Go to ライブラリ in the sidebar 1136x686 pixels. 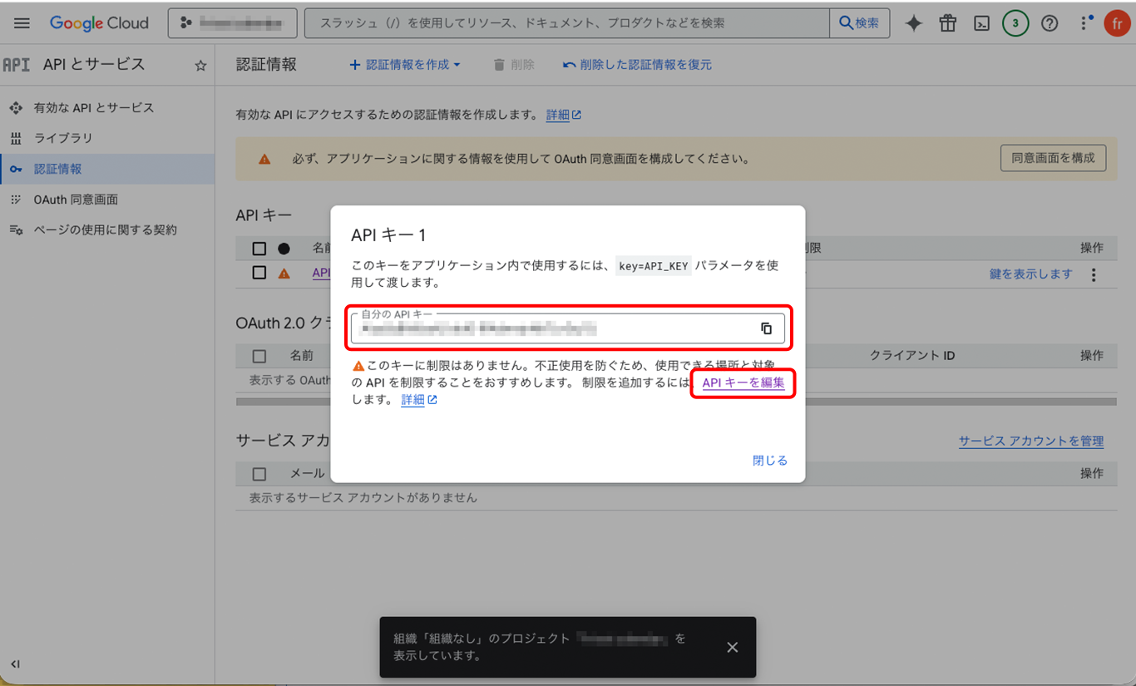(62, 138)
